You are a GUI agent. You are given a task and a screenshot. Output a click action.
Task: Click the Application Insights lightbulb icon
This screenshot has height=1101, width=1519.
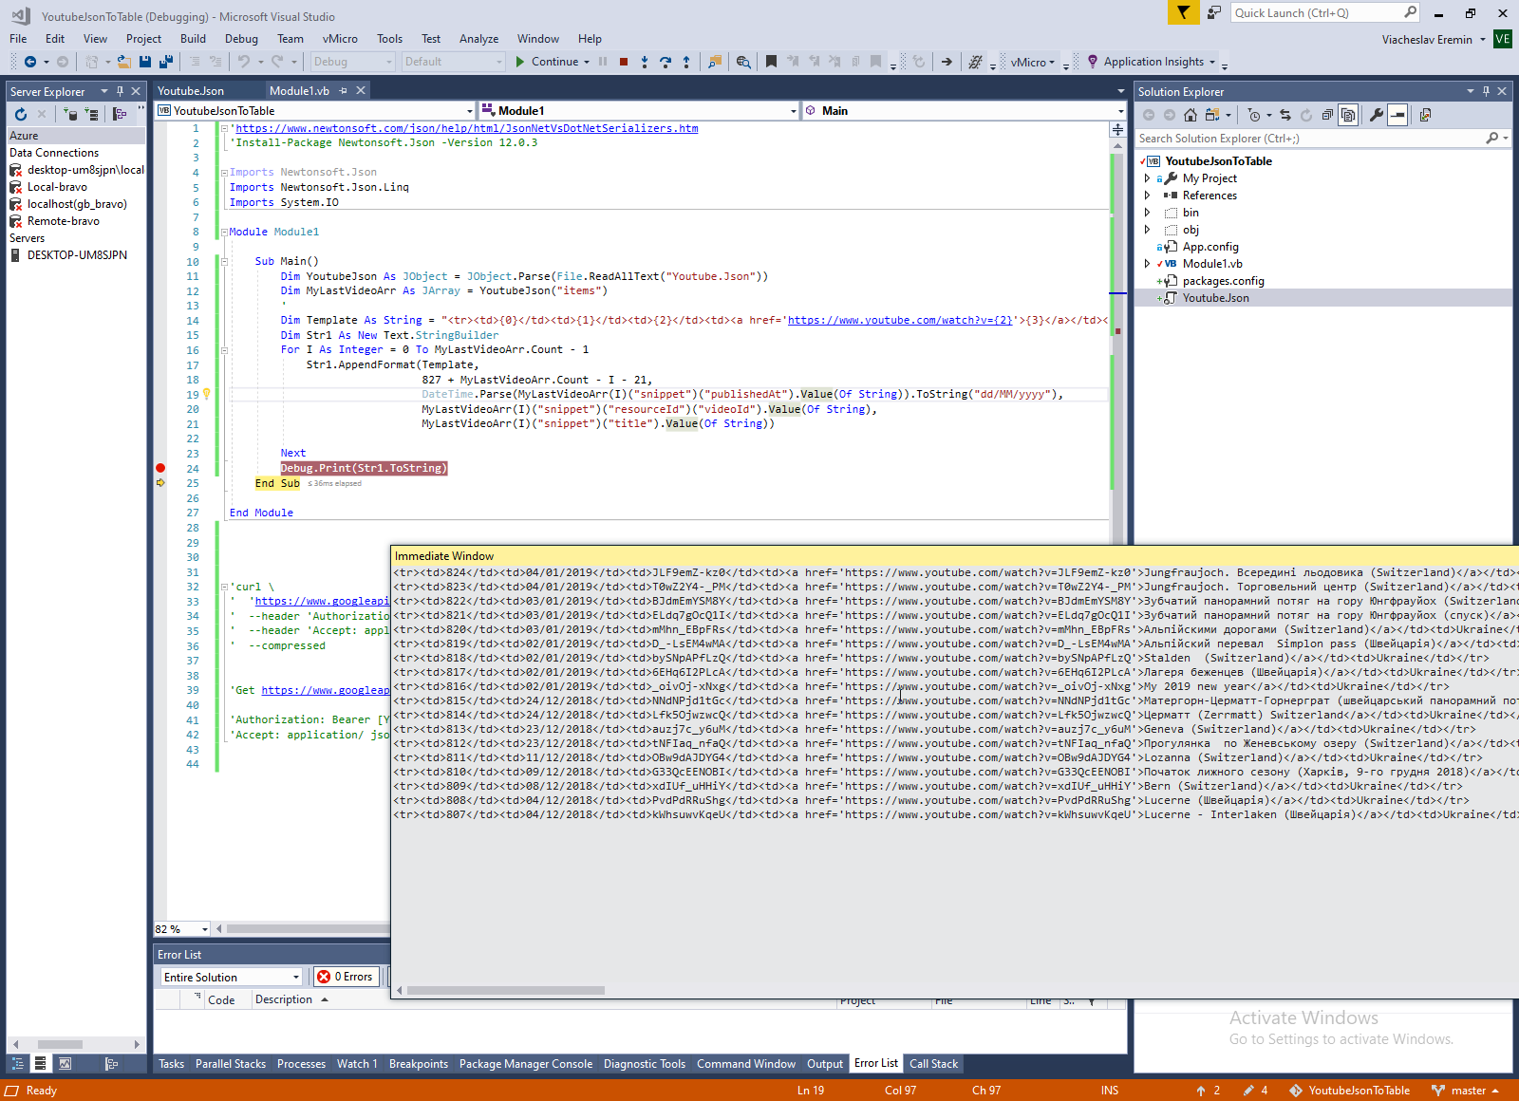pos(1093,62)
